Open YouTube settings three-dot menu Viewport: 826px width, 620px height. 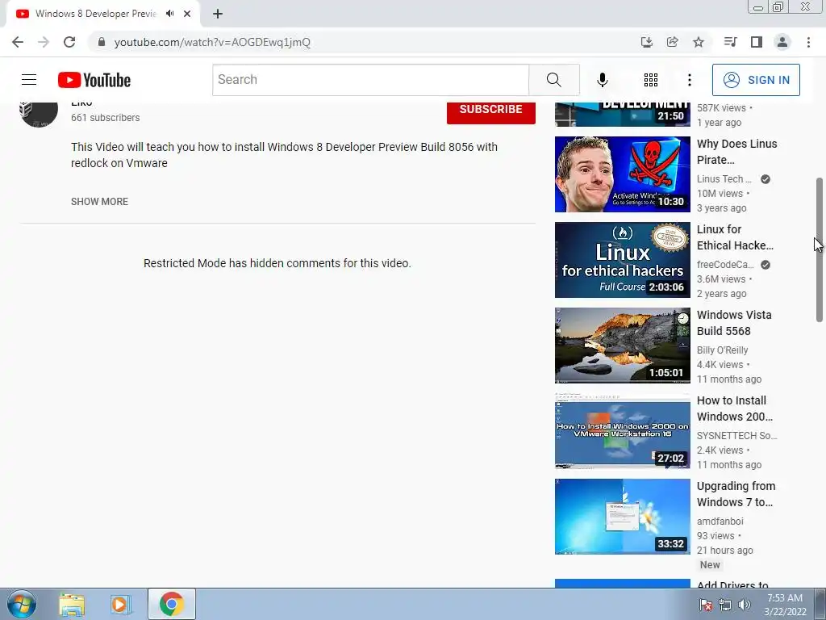click(x=689, y=80)
